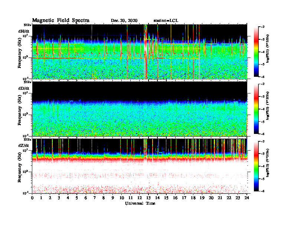Click hour tick label 17 on time axis
The image size is (294, 227).
[x=184, y=198]
